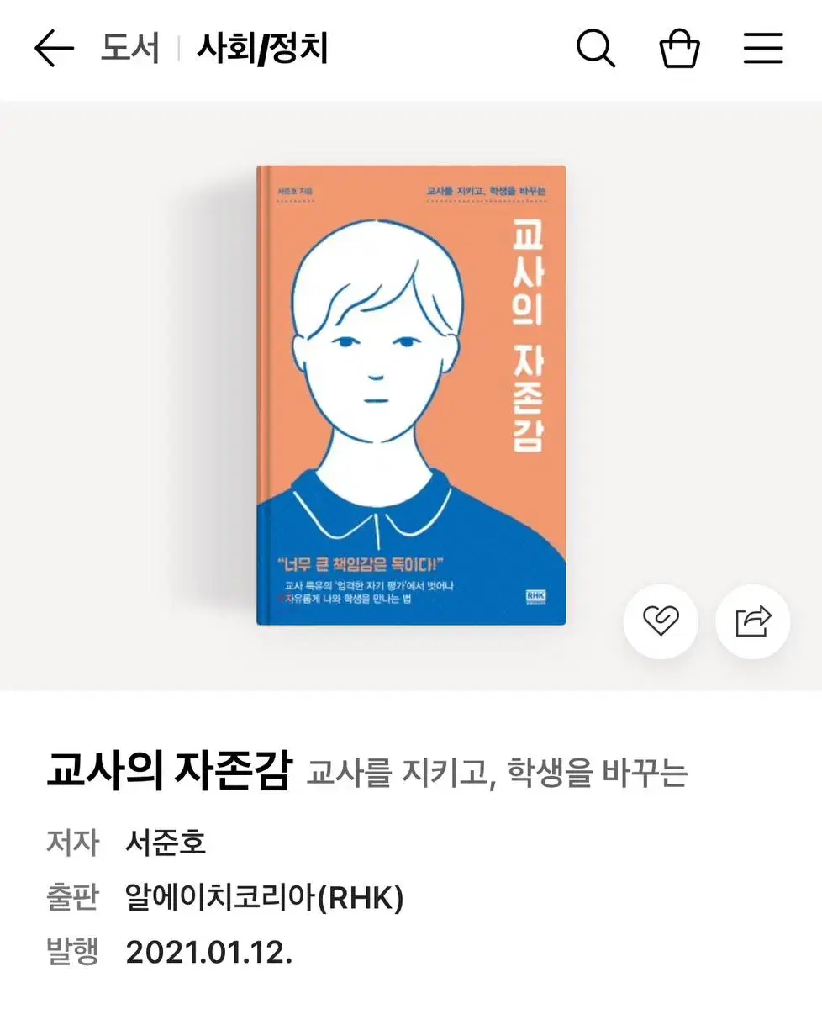This screenshot has height=1009, width=822.
Task: Tap the heart wishlist button
Action: coord(661,621)
